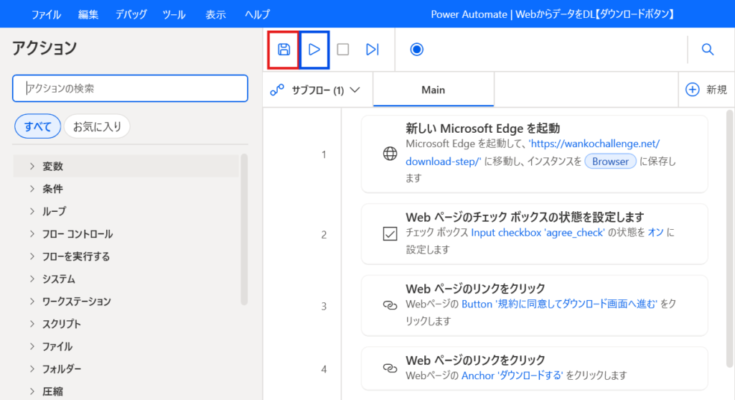Switch to the Main tab
The width and height of the screenshot is (735, 400).
(x=433, y=90)
